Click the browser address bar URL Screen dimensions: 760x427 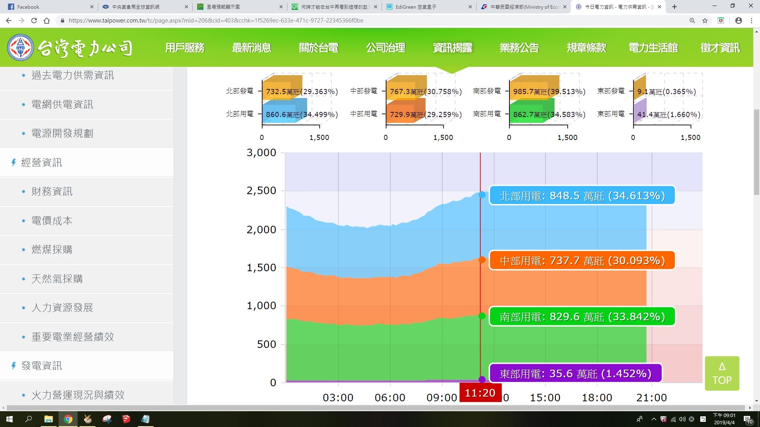216,21
